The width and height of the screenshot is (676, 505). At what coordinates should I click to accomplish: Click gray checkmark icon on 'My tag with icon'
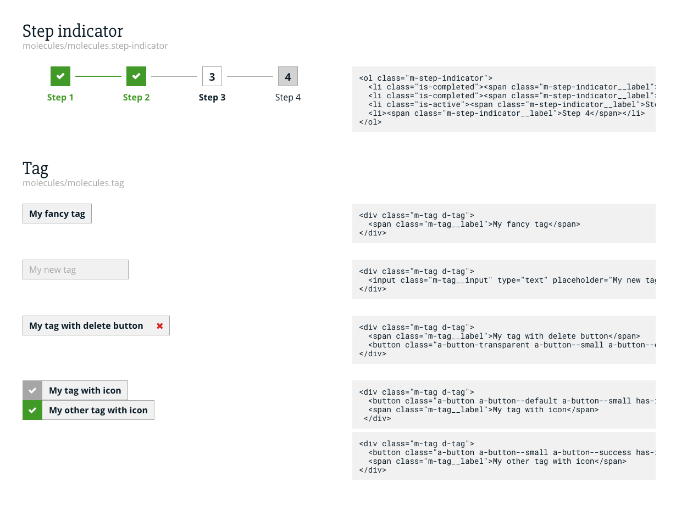click(x=32, y=390)
